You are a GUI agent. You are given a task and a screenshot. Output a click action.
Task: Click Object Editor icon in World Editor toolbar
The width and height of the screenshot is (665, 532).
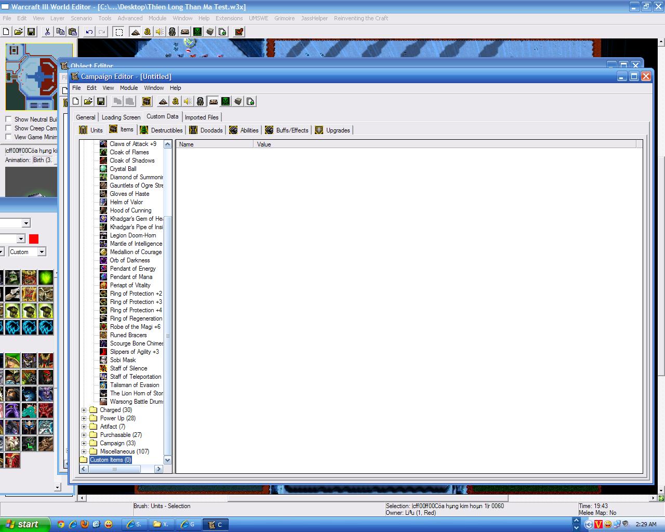(172, 32)
